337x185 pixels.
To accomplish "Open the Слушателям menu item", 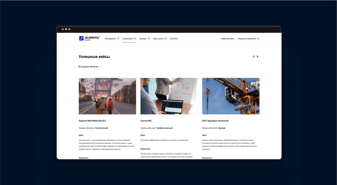I will 128,39.
